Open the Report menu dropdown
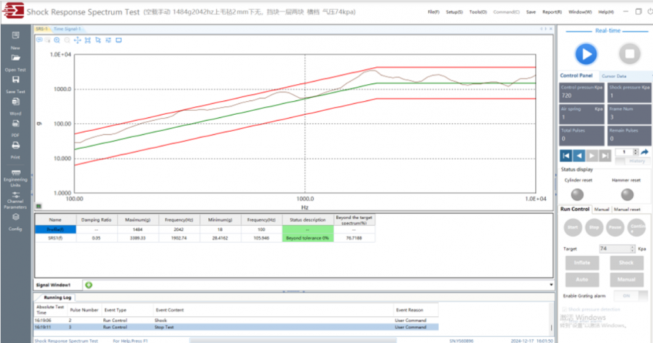 [x=552, y=12]
